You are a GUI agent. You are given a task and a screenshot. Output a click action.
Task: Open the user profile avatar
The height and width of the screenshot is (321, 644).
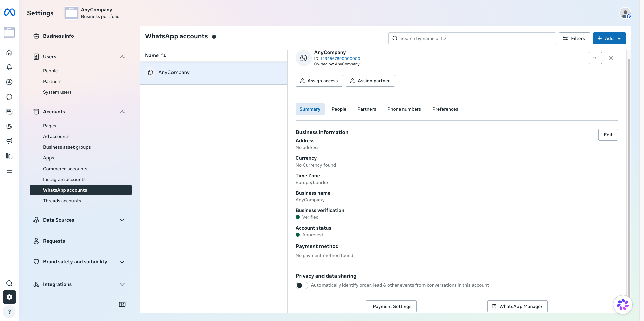tap(625, 13)
